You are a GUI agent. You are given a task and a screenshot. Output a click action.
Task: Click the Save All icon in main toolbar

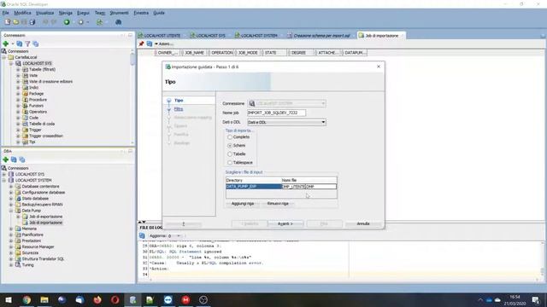tap(32, 22)
